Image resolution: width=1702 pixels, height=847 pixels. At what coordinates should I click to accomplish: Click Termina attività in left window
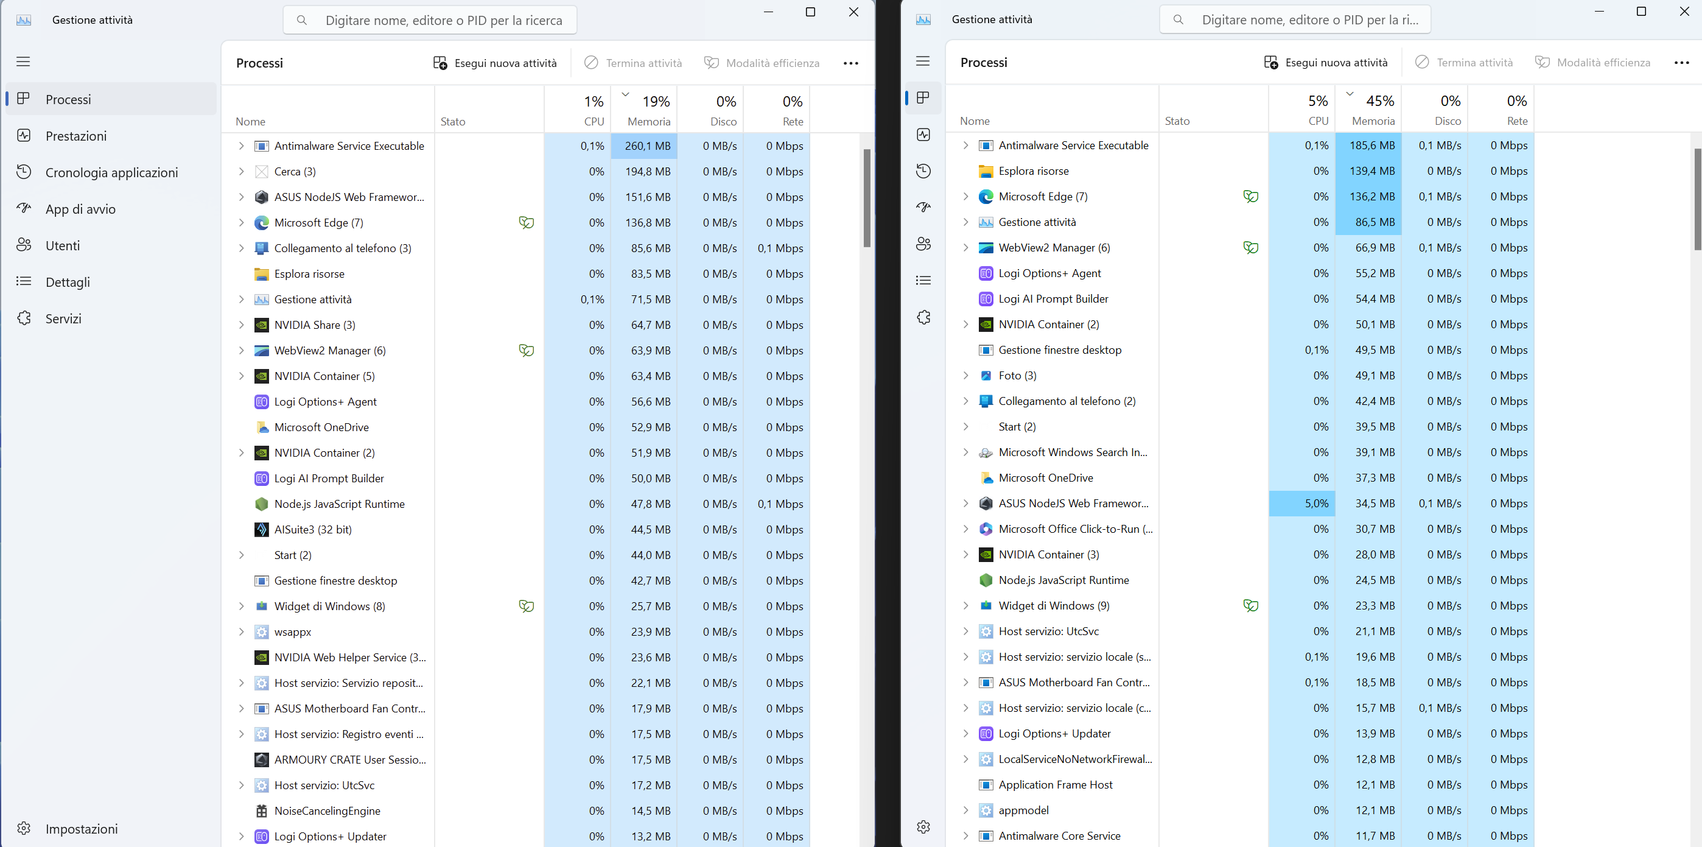(633, 63)
